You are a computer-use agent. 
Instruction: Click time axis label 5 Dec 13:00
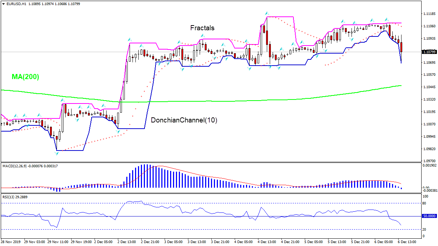point(338,242)
